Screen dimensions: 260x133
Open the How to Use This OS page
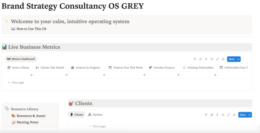coord(31,29)
